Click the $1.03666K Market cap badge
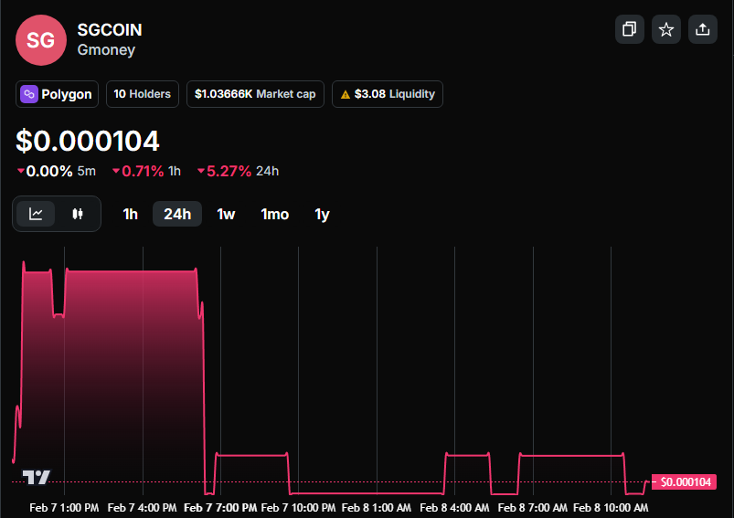 click(x=255, y=94)
